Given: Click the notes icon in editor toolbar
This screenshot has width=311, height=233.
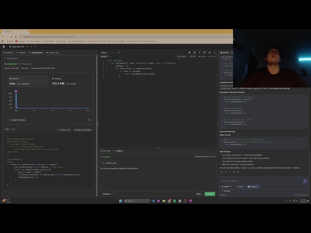Looking at the screenshot, I should coord(189,53).
